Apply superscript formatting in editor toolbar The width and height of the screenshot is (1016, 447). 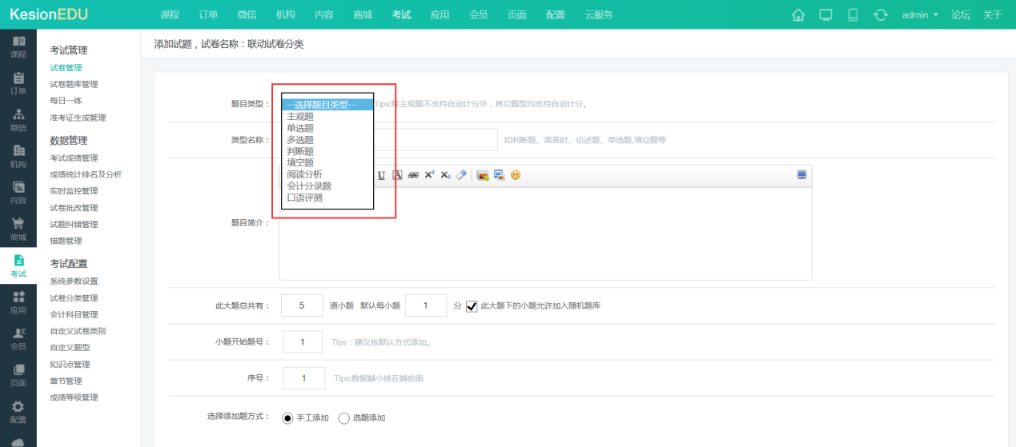coord(430,175)
